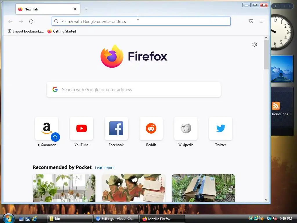Open Import bookmarks bookmark item
The image size is (297, 223).
tap(26, 31)
